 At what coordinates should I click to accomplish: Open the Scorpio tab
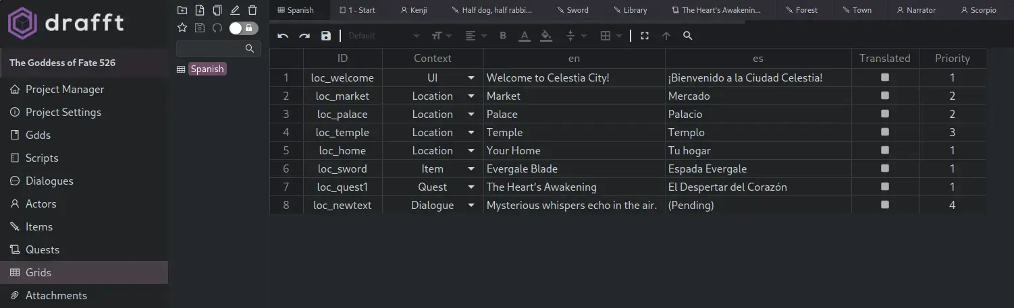pyautogui.click(x=978, y=10)
